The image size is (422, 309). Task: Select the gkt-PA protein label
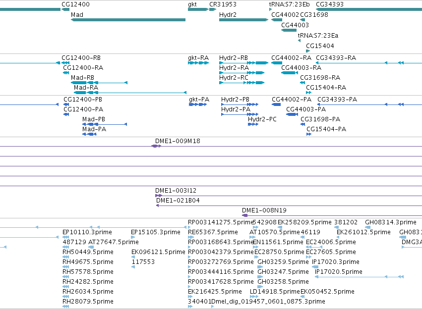(199, 100)
